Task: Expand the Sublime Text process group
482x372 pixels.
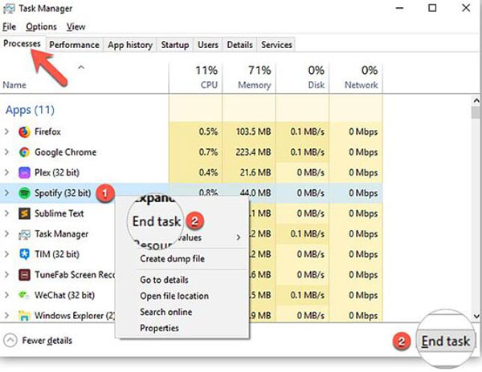Action: 7,214
